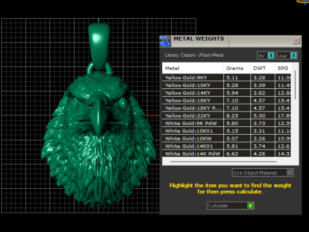Select the White Gold:9K PdW row
The width and height of the screenshot is (309, 232).
click(x=227, y=123)
